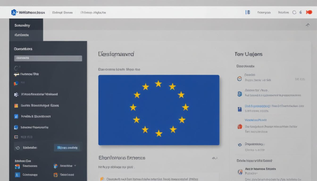This screenshot has width=317, height=181.
Task: Click the white puzzle icon beside "Fihoatlesstelar Idoitoad"
Action: [16, 94]
